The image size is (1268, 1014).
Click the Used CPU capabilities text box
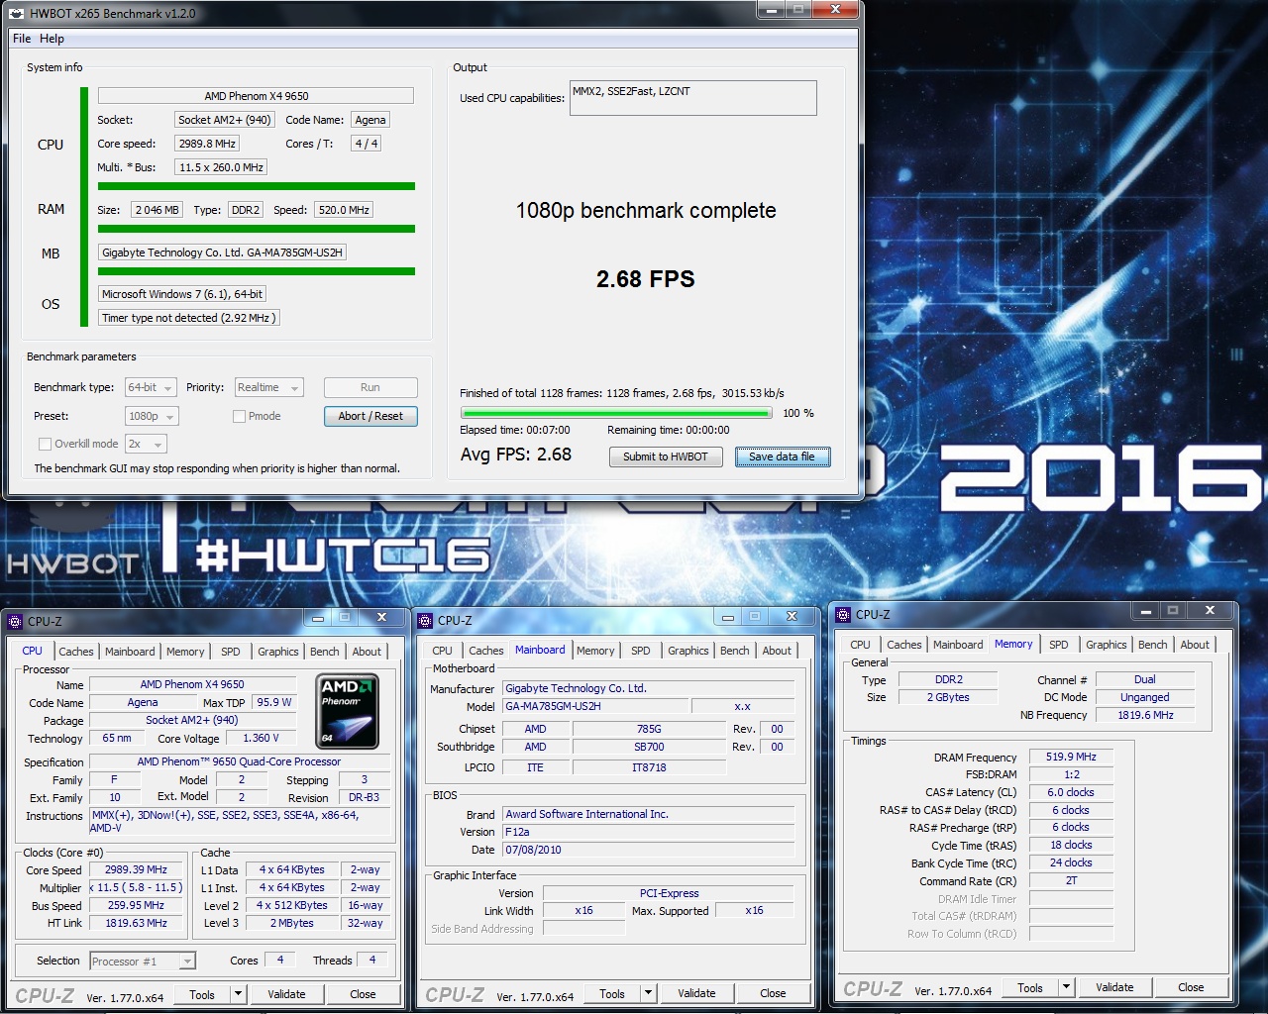(693, 98)
